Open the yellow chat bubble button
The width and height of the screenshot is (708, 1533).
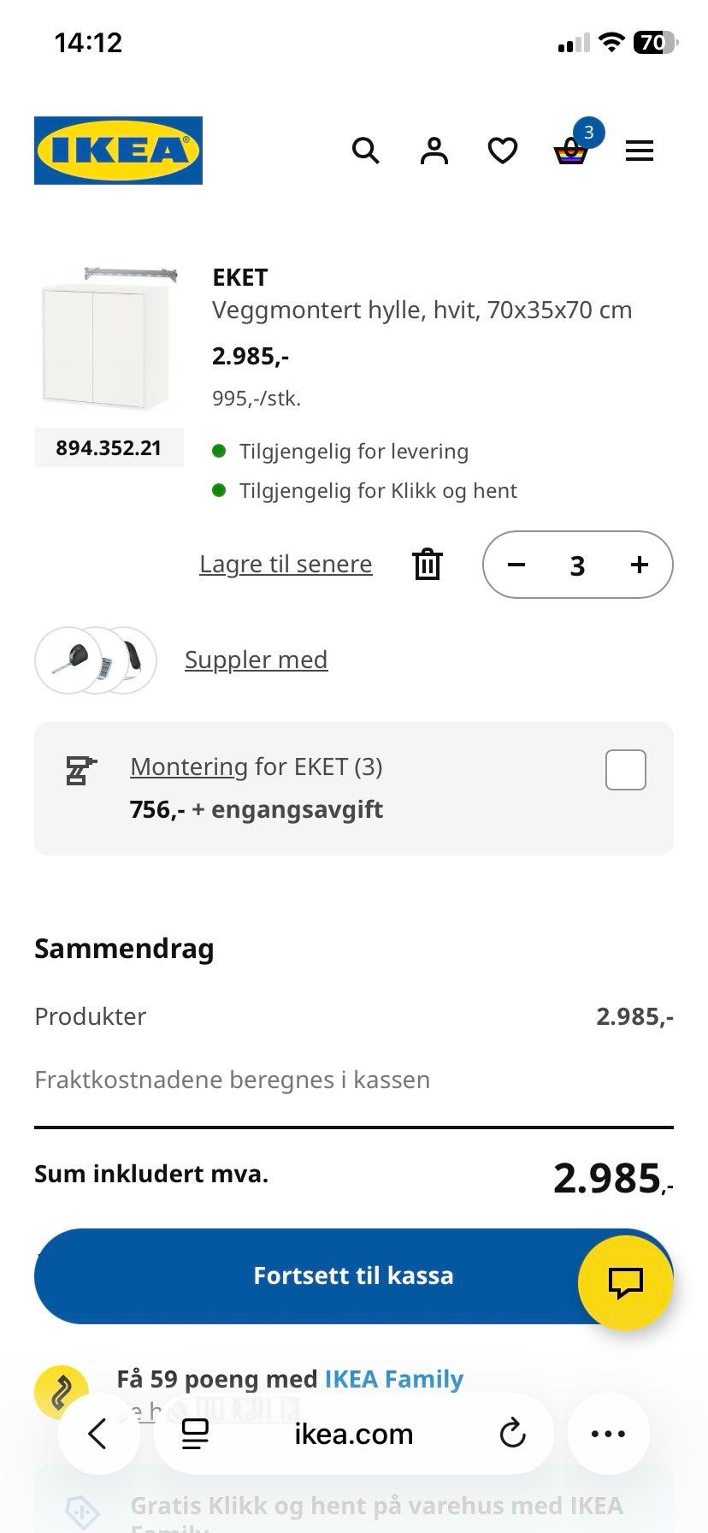click(626, 1282)
